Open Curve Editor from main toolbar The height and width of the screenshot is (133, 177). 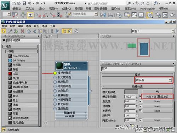(x=134, y=15)
